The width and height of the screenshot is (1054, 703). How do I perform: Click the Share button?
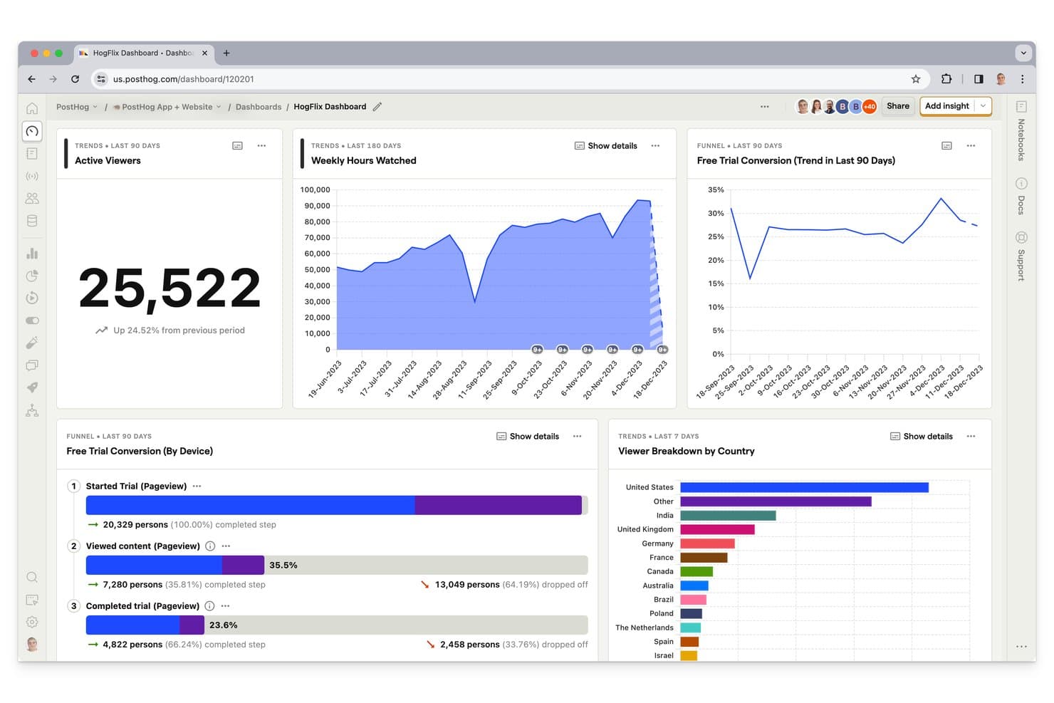(x=898, y=105)
